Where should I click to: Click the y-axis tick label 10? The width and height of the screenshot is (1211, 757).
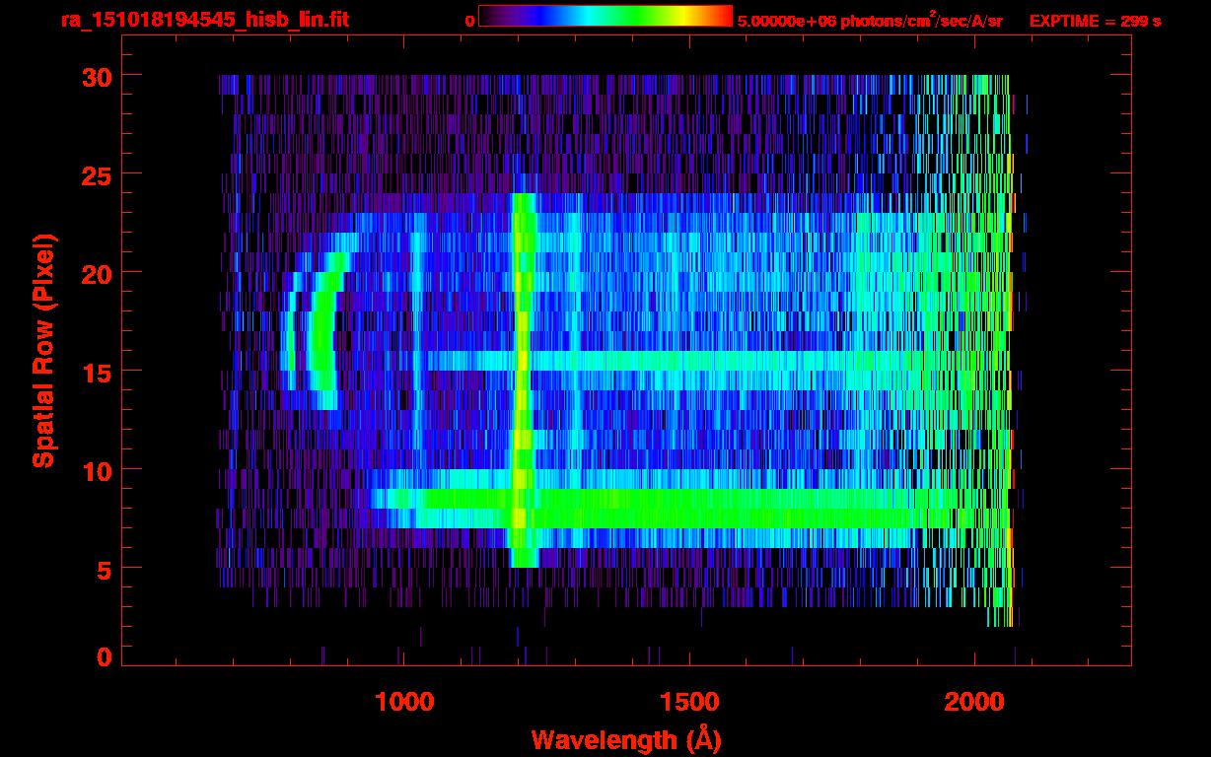[98, 470]
